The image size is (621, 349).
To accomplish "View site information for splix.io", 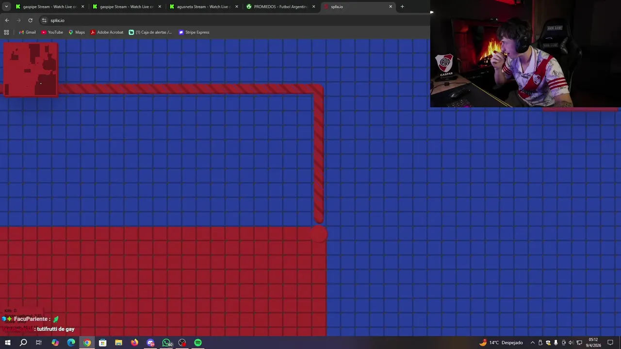I will (44, 20).
